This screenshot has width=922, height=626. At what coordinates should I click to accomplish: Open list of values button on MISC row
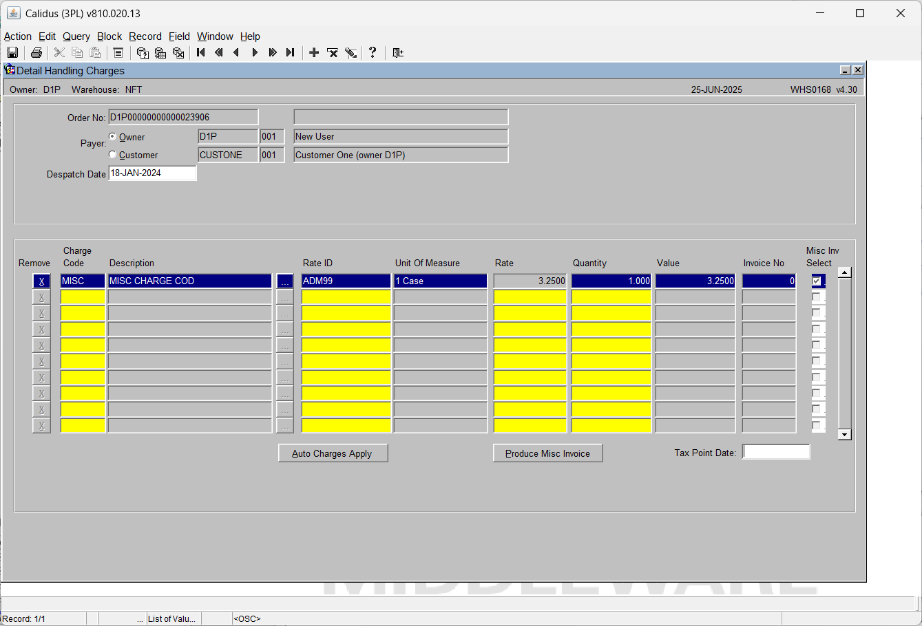285,281
